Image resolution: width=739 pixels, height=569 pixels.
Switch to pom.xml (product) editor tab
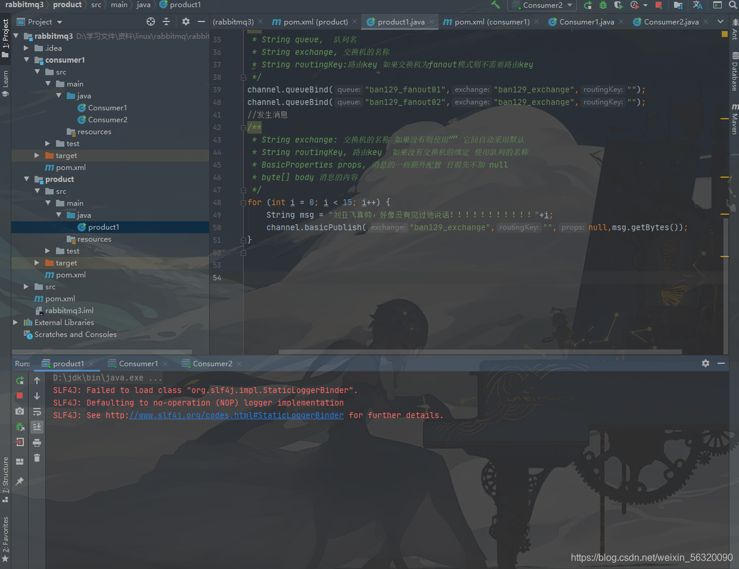pyautogui.click(x=315, y=21)
